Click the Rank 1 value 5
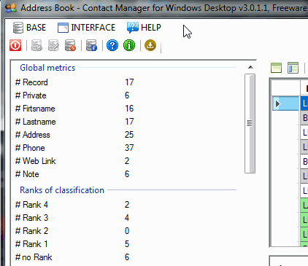 tap(127, 244)
